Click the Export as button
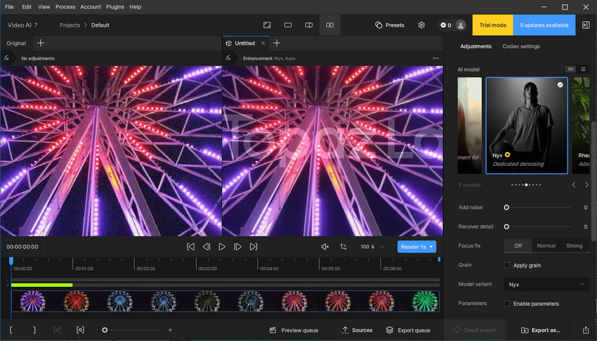The height and width of the screenshot is (341, 597). point(540,330)
